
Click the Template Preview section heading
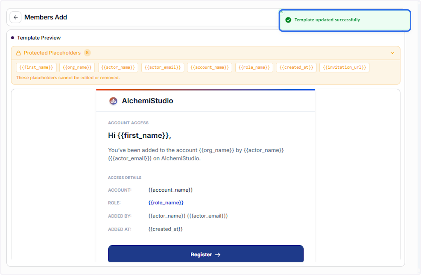[x=39, y=38]
